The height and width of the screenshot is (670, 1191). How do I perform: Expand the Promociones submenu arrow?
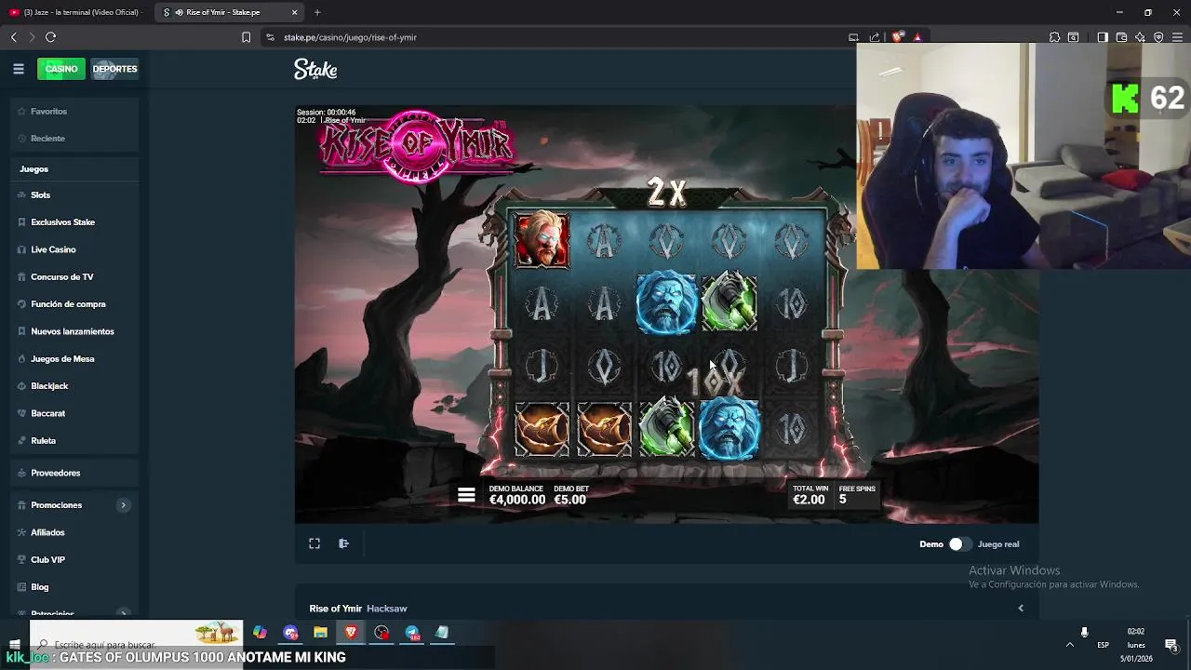click(x=123, y=505)
